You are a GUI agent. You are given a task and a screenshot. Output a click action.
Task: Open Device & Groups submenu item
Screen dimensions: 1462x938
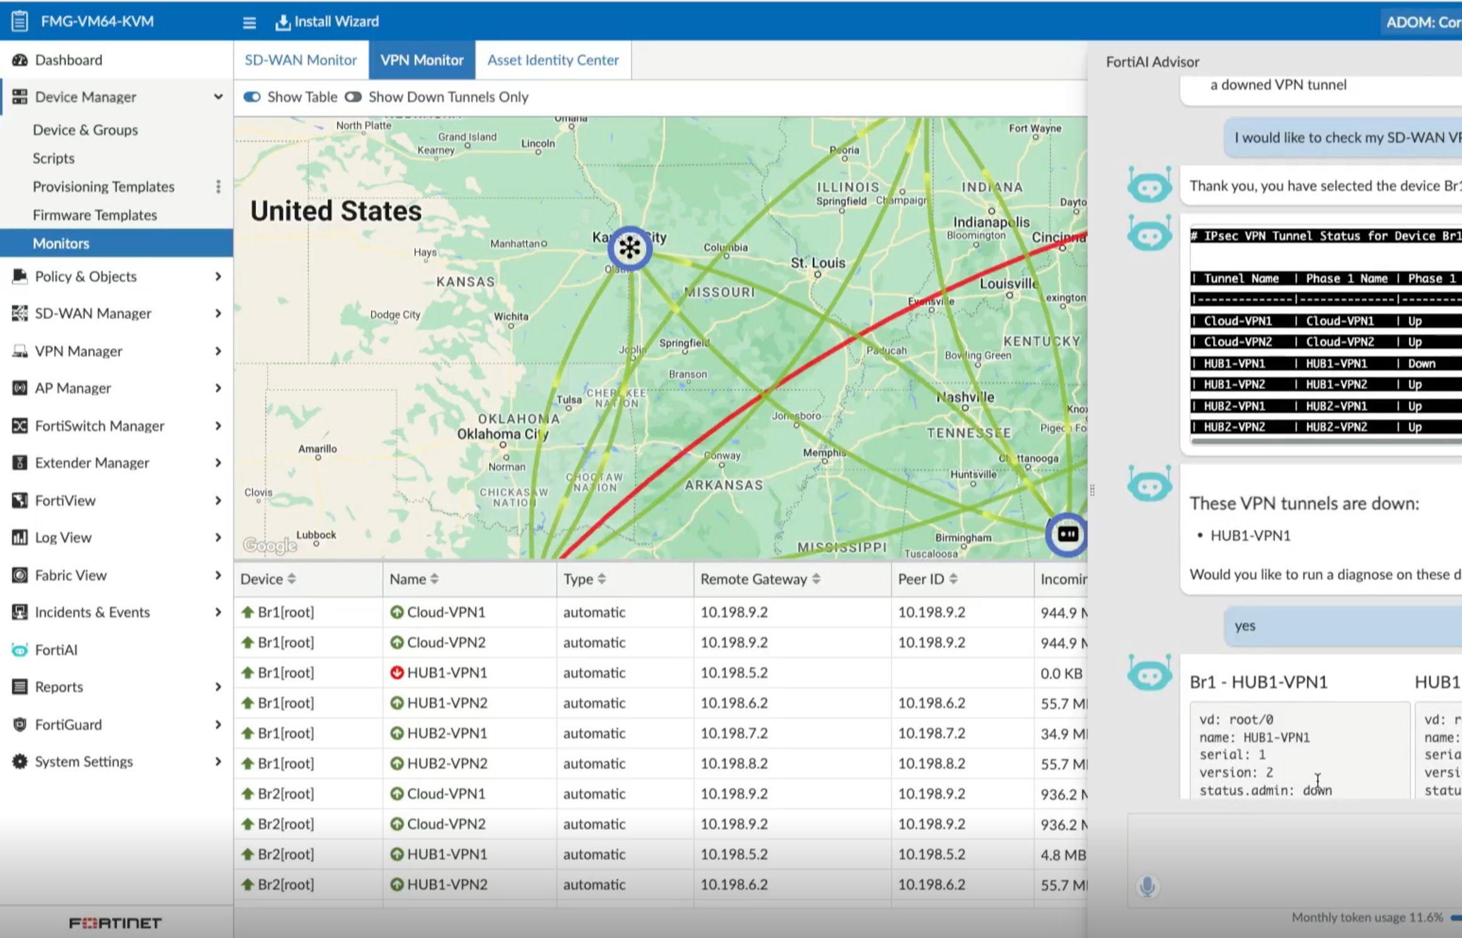(x=85, y=130)
